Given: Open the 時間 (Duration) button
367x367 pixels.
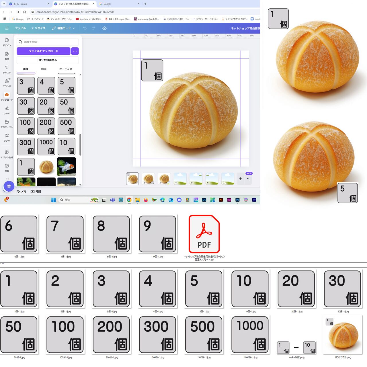Looking at the screenshot, I should point(36,192).
